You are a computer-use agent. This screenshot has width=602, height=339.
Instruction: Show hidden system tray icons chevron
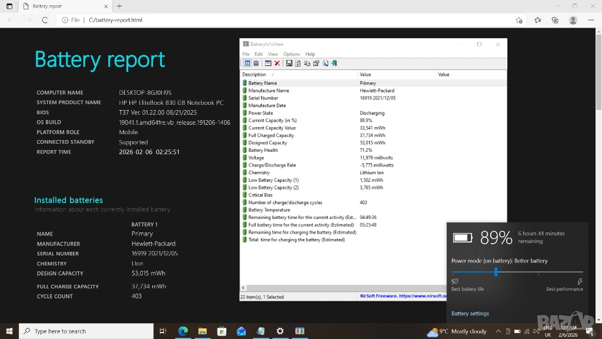coord(499,331)
